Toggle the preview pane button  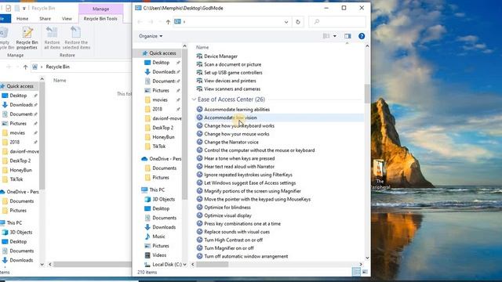[x=347, y=36]
